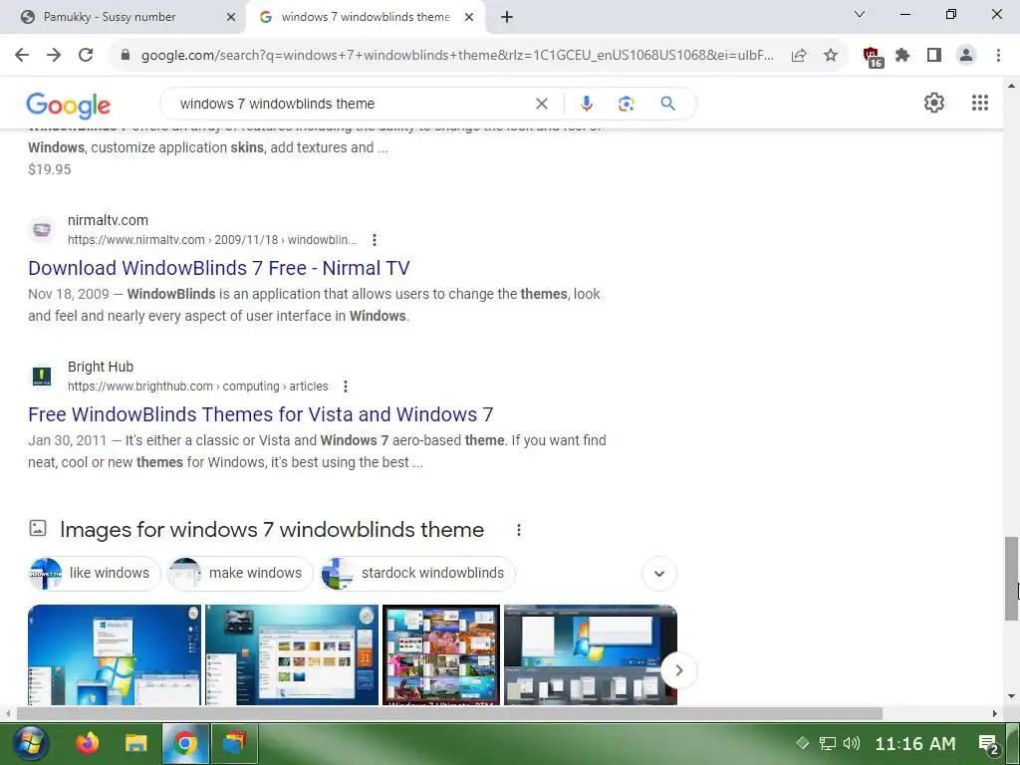
Task: Start voice search with the microphone icon
Action: [586, 104]
